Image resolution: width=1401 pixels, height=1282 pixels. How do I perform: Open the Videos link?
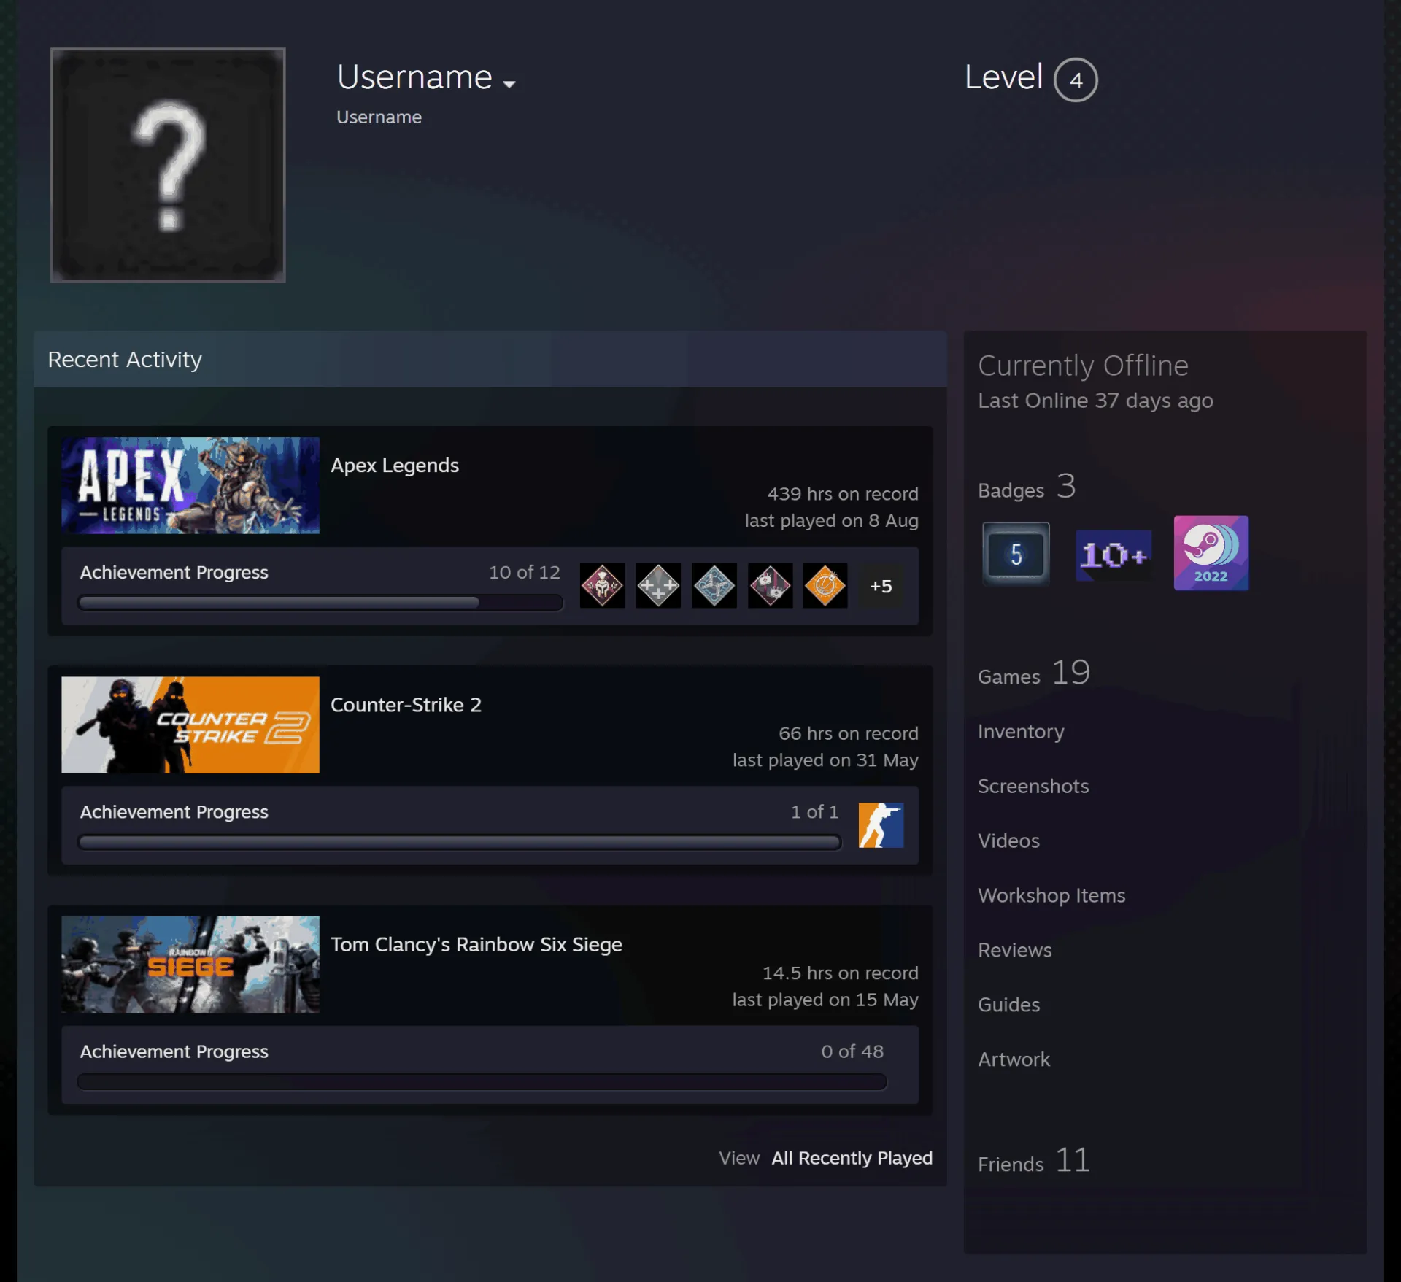tap(1008, 841)
